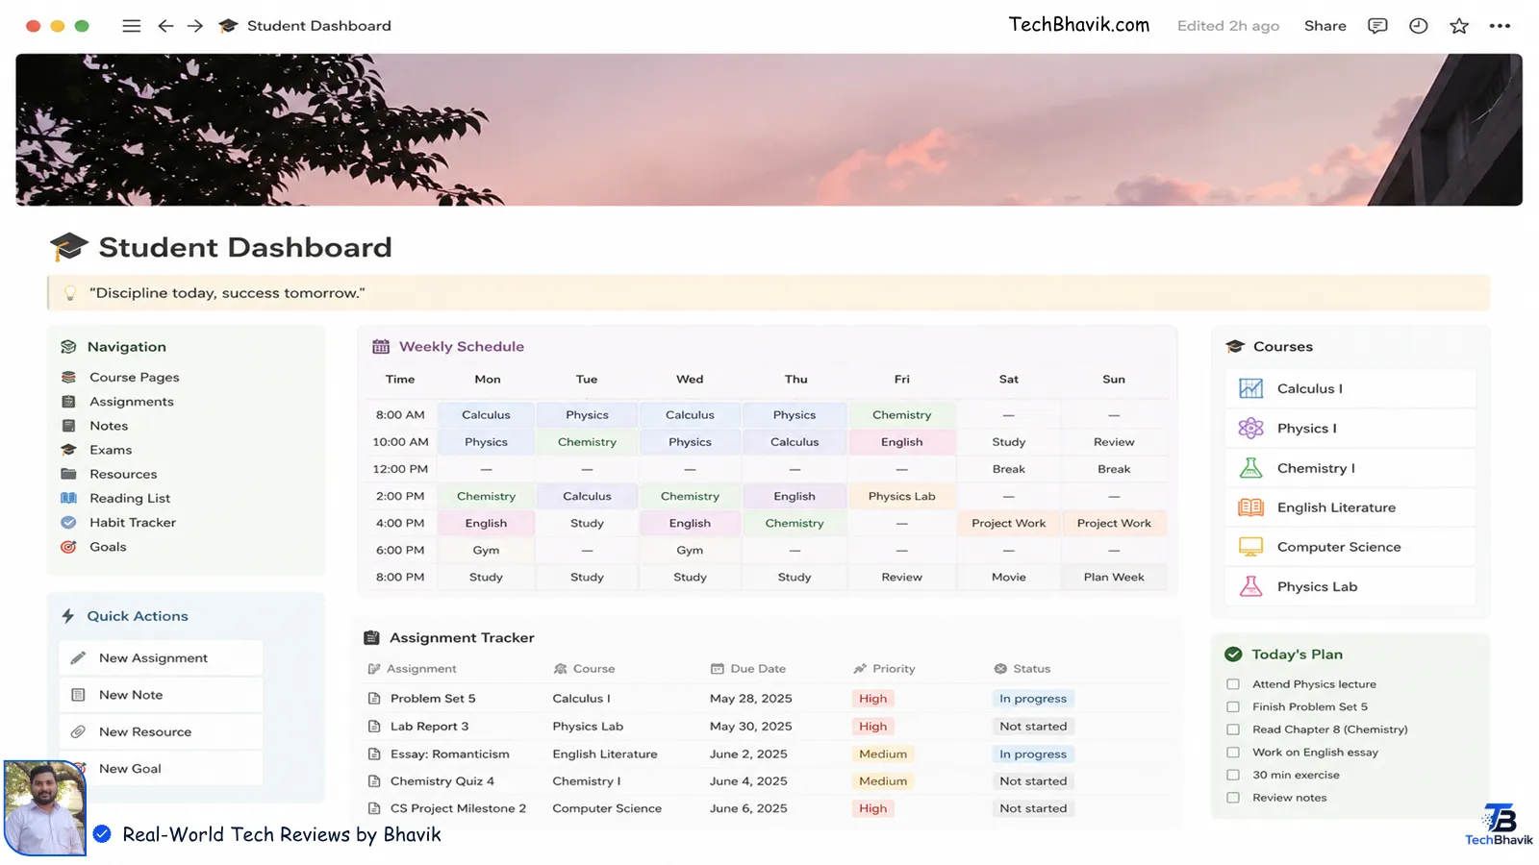The image size is (1539, 865).
Task: Click the Student Dashboard page title heading
Action: point(245,247)
